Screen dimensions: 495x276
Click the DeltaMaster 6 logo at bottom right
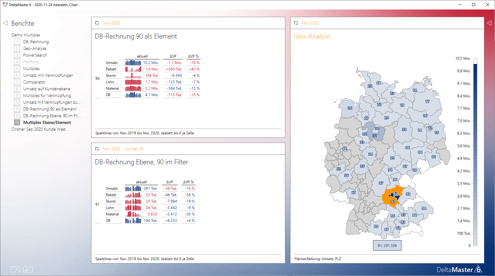point(459,270)
